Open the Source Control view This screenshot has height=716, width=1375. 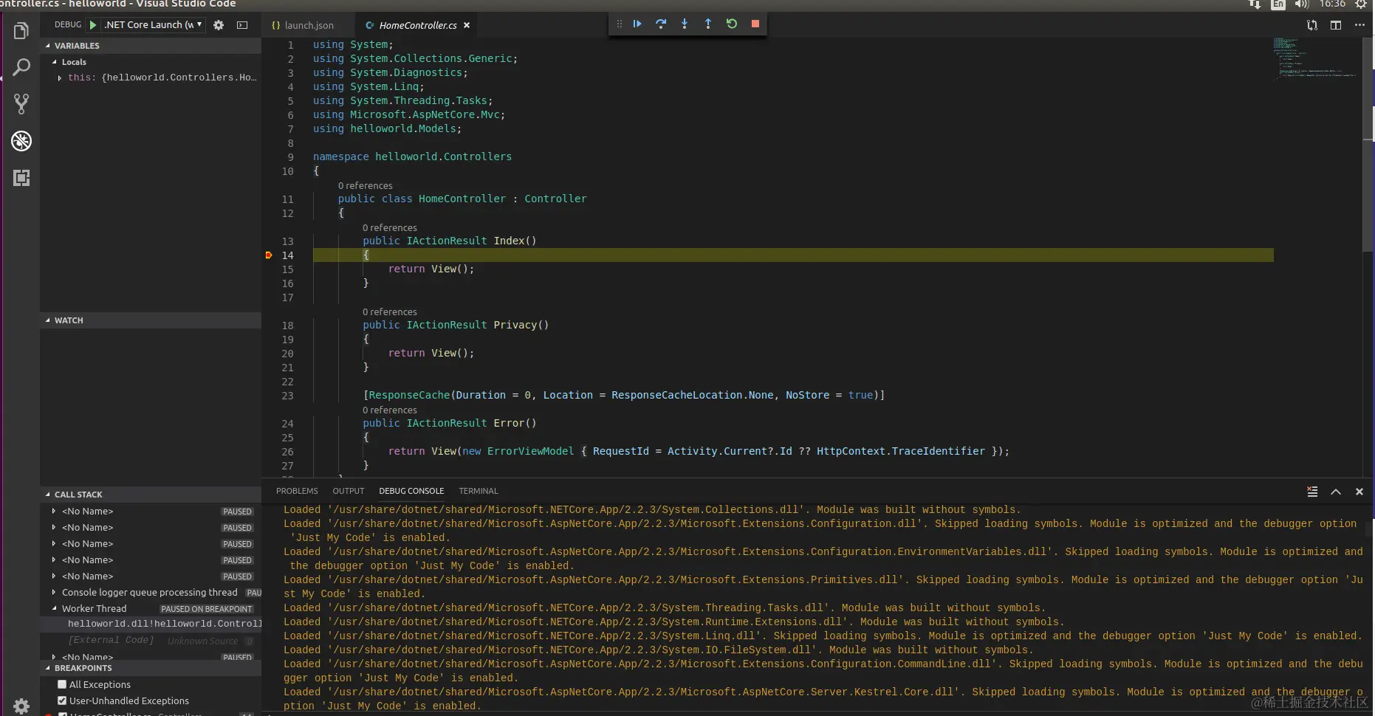[x=21, y=104]
